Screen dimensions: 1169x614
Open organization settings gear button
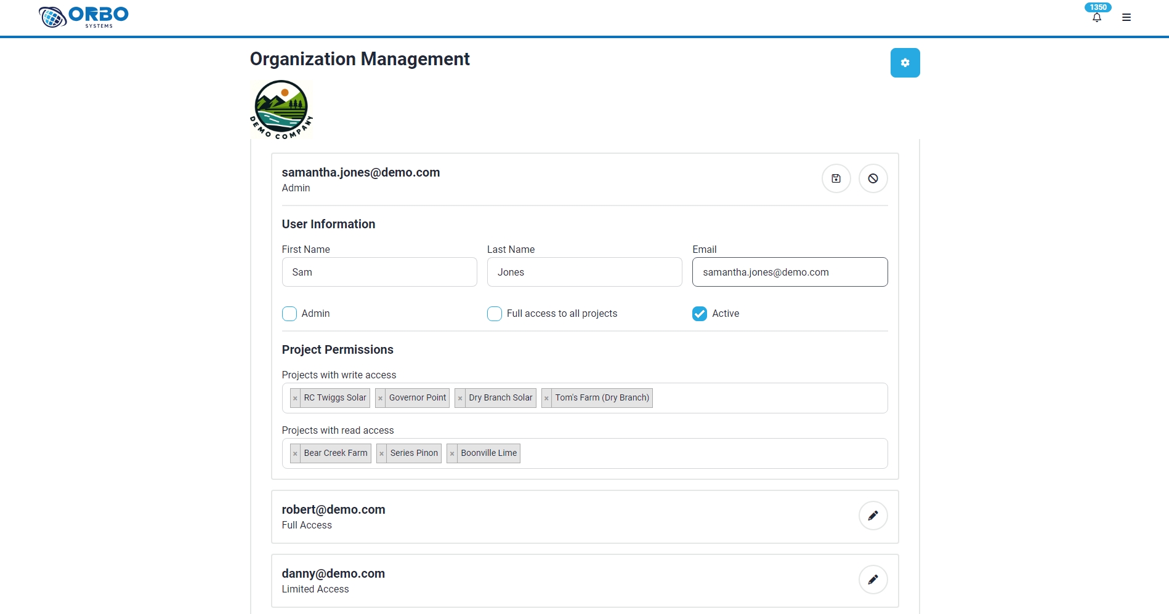pyautogui.click(x=905, y=63)
